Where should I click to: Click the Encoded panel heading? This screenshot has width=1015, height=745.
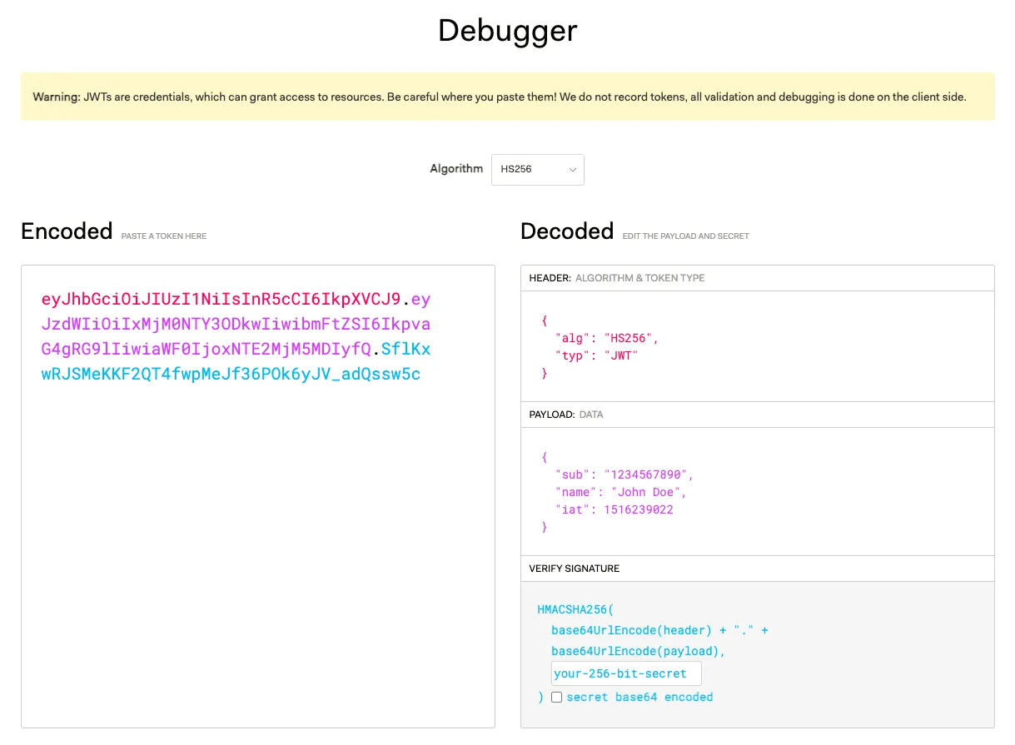click(67, 231)
